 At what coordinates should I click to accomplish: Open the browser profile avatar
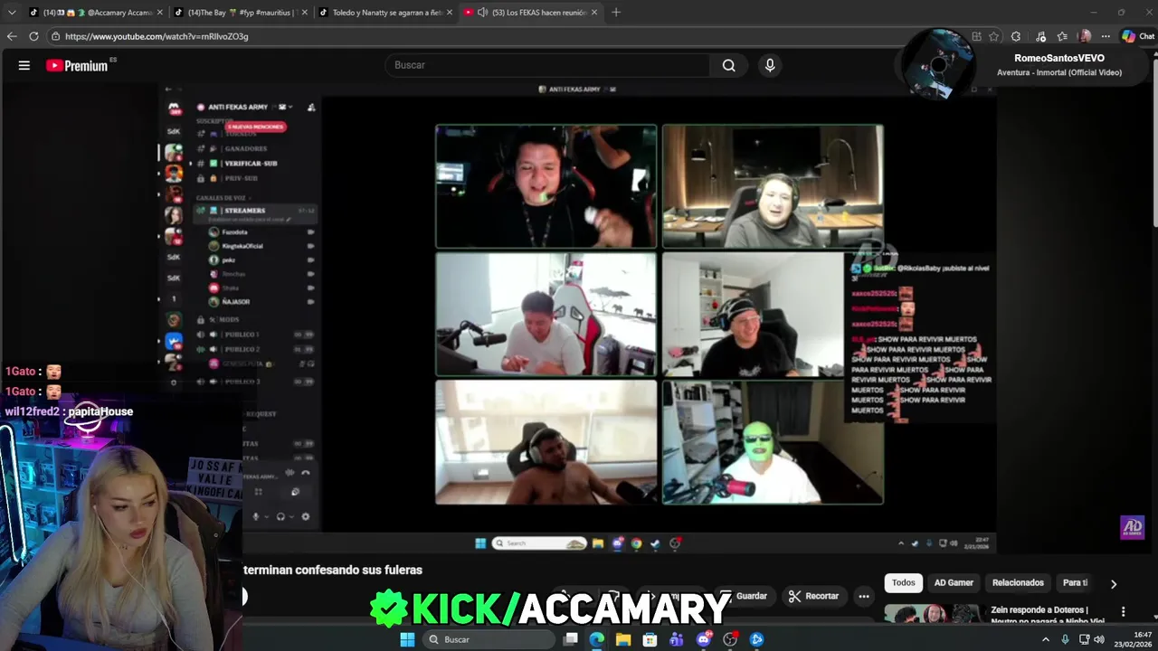1085,36
